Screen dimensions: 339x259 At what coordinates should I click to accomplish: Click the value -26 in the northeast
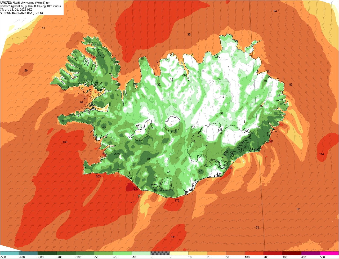[218, 79]
